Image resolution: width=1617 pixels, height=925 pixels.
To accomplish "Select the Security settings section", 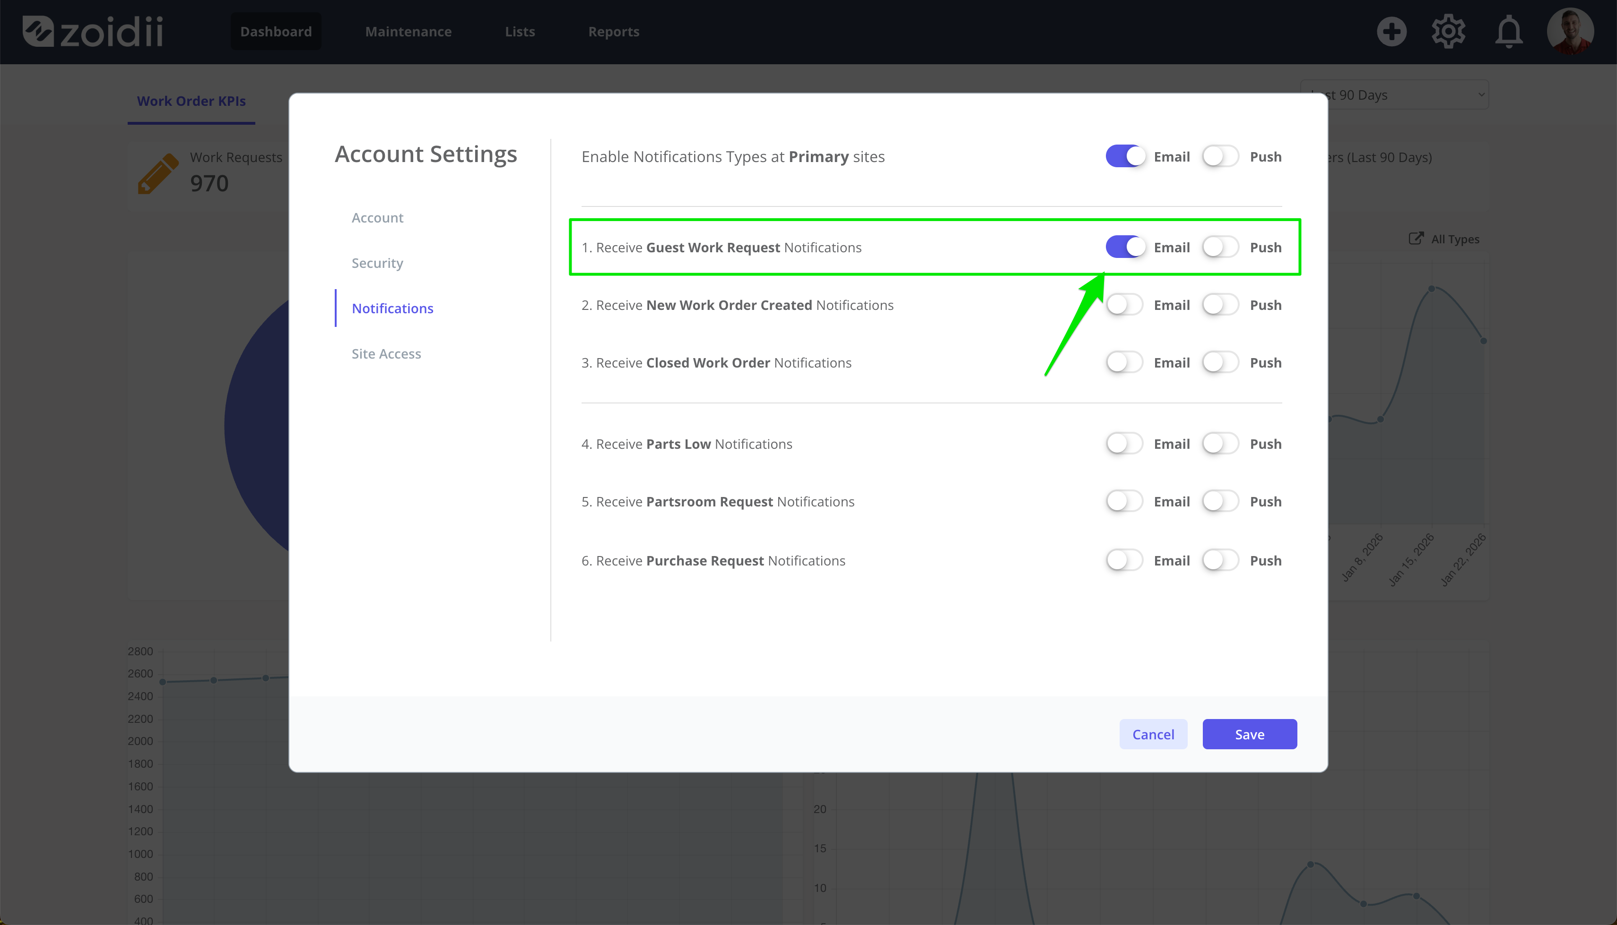I will (378, 263).
